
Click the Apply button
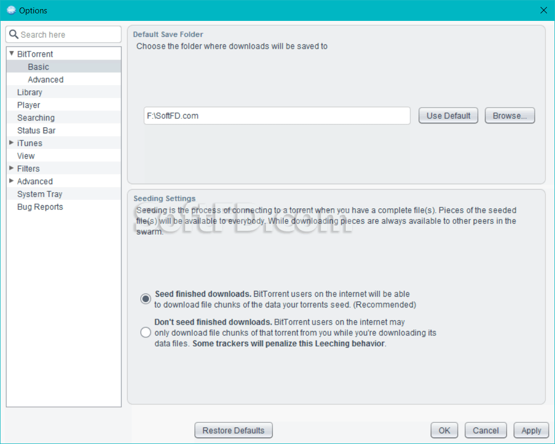pos(531,430)
